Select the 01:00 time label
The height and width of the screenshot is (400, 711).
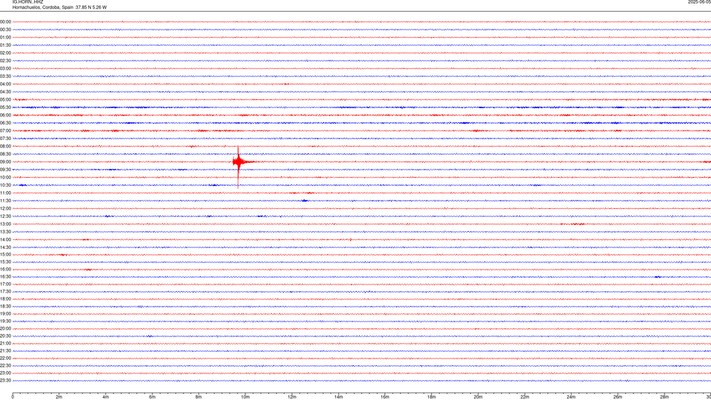click(5, 37)
